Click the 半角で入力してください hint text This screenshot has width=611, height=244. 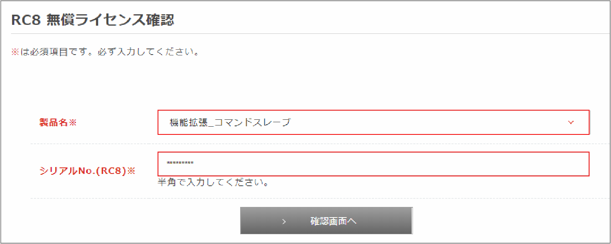pos(213,182)
